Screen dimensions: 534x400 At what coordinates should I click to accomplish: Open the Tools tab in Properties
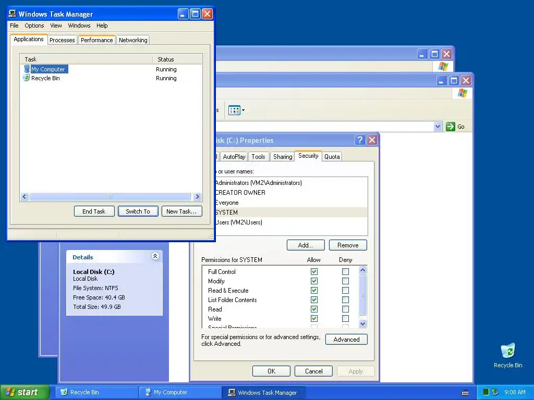(258, 156)
